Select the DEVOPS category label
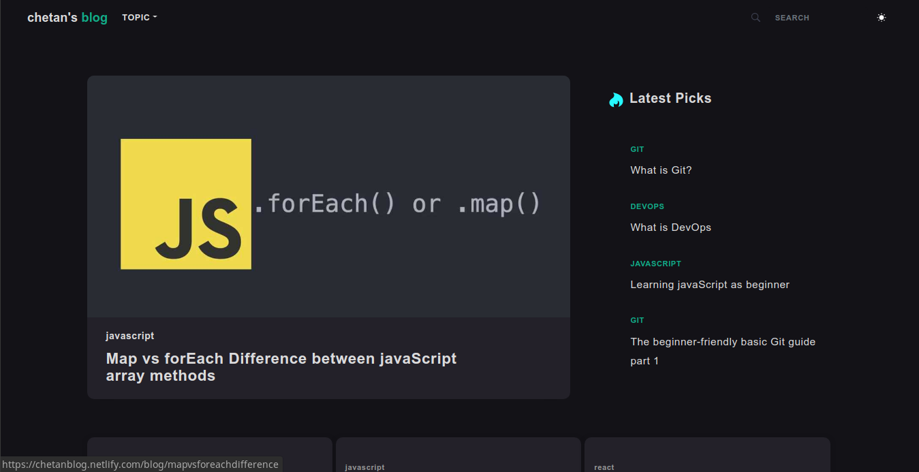 click(x=647, y=206)
